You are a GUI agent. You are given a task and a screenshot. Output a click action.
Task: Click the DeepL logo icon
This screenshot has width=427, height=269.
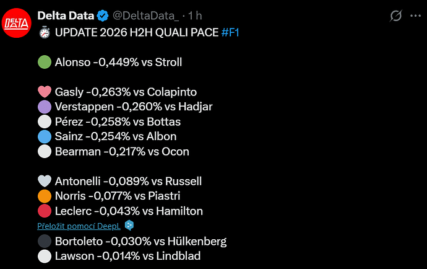click(x=129, y=226)
